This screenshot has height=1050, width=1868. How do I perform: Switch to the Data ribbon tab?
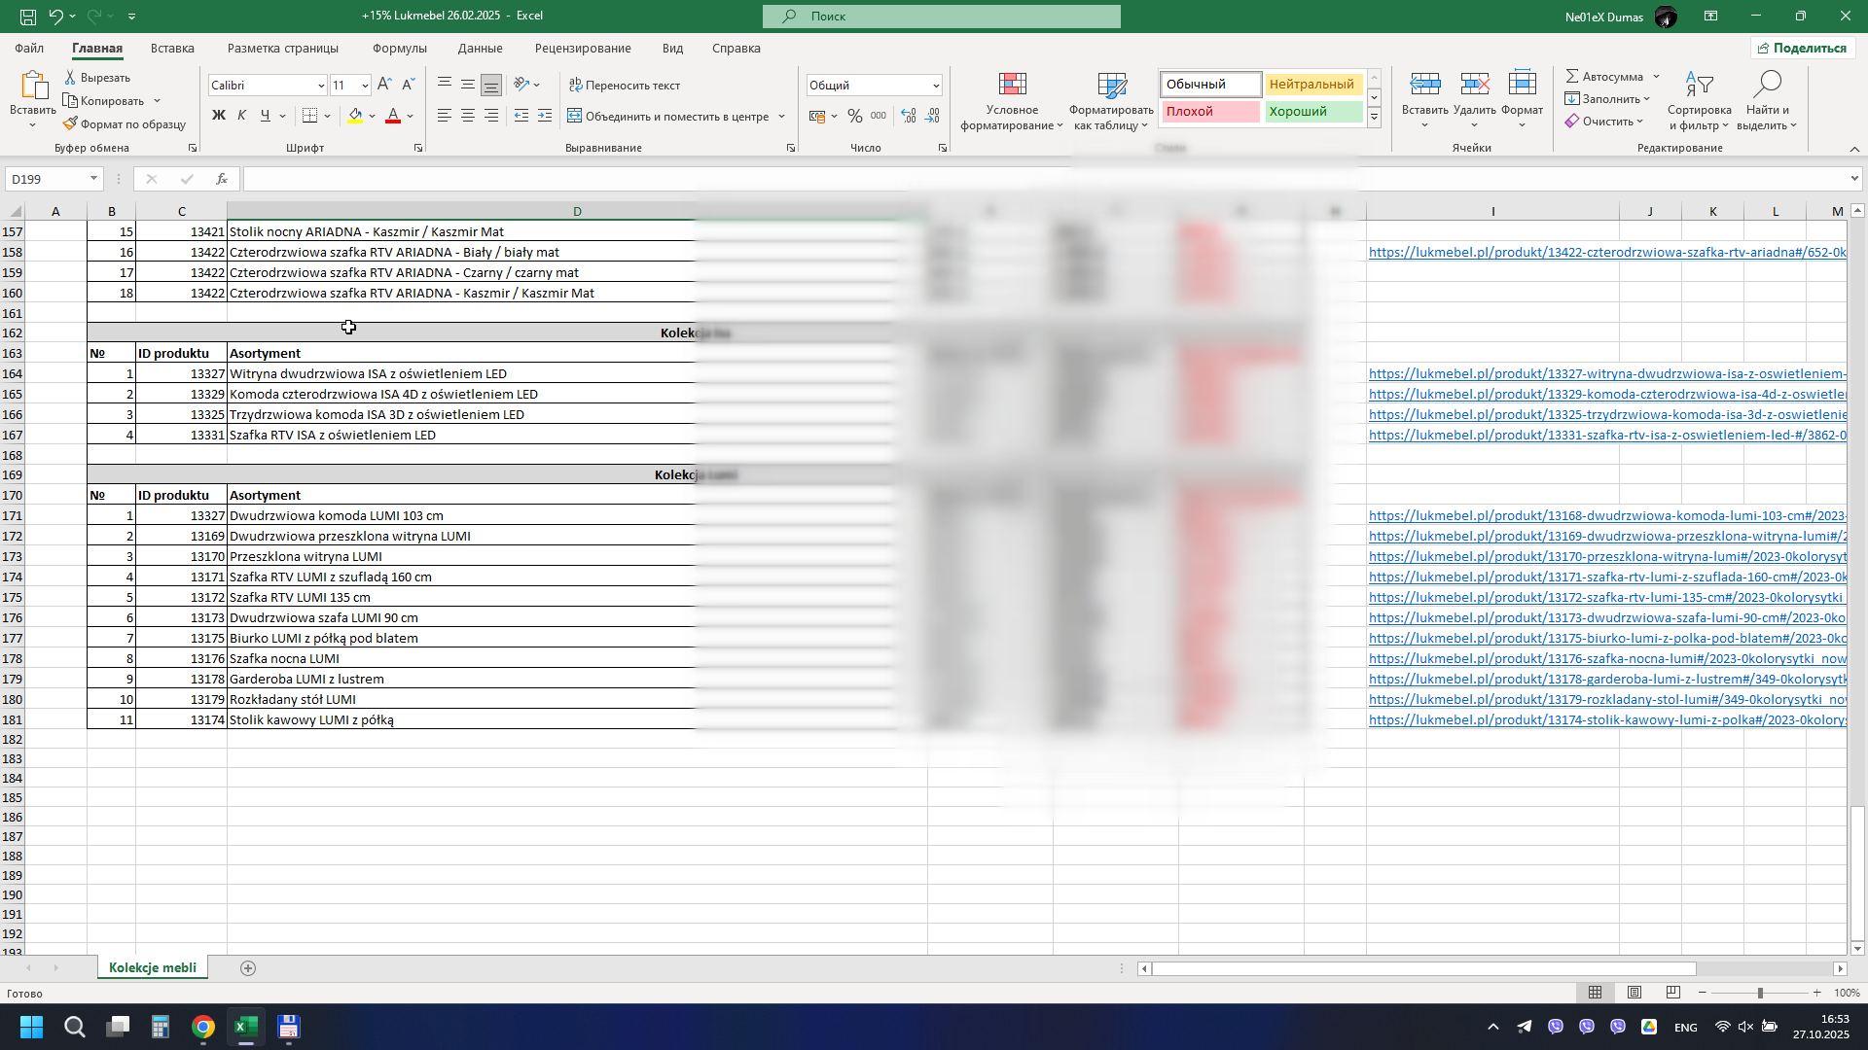tap(480, 49)
